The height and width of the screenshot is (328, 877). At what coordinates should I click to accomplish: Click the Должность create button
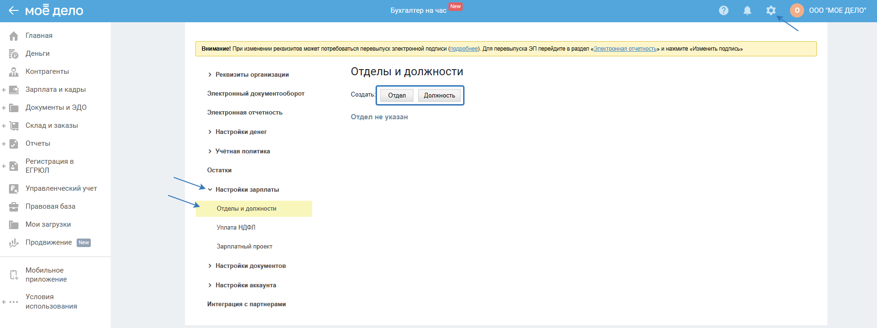[x=439, y=95]
